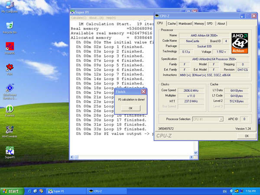Screen dimensions: 260x195
Task: Click the 'Loop 1 finished' line
Action: coord(110,47)
